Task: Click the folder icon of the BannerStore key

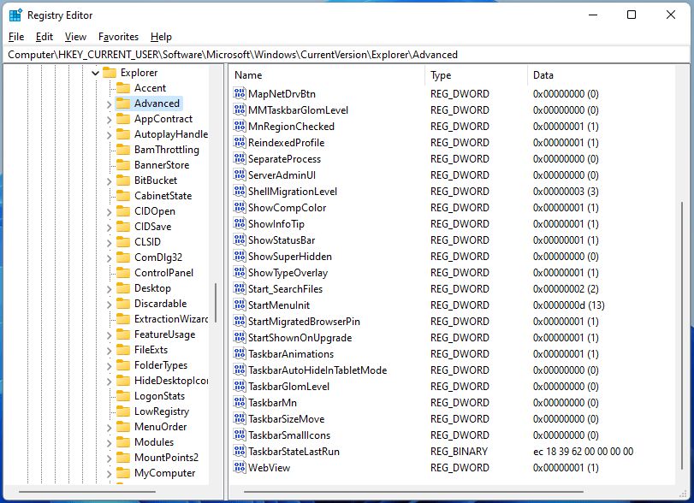Action: tap(123, 165)
